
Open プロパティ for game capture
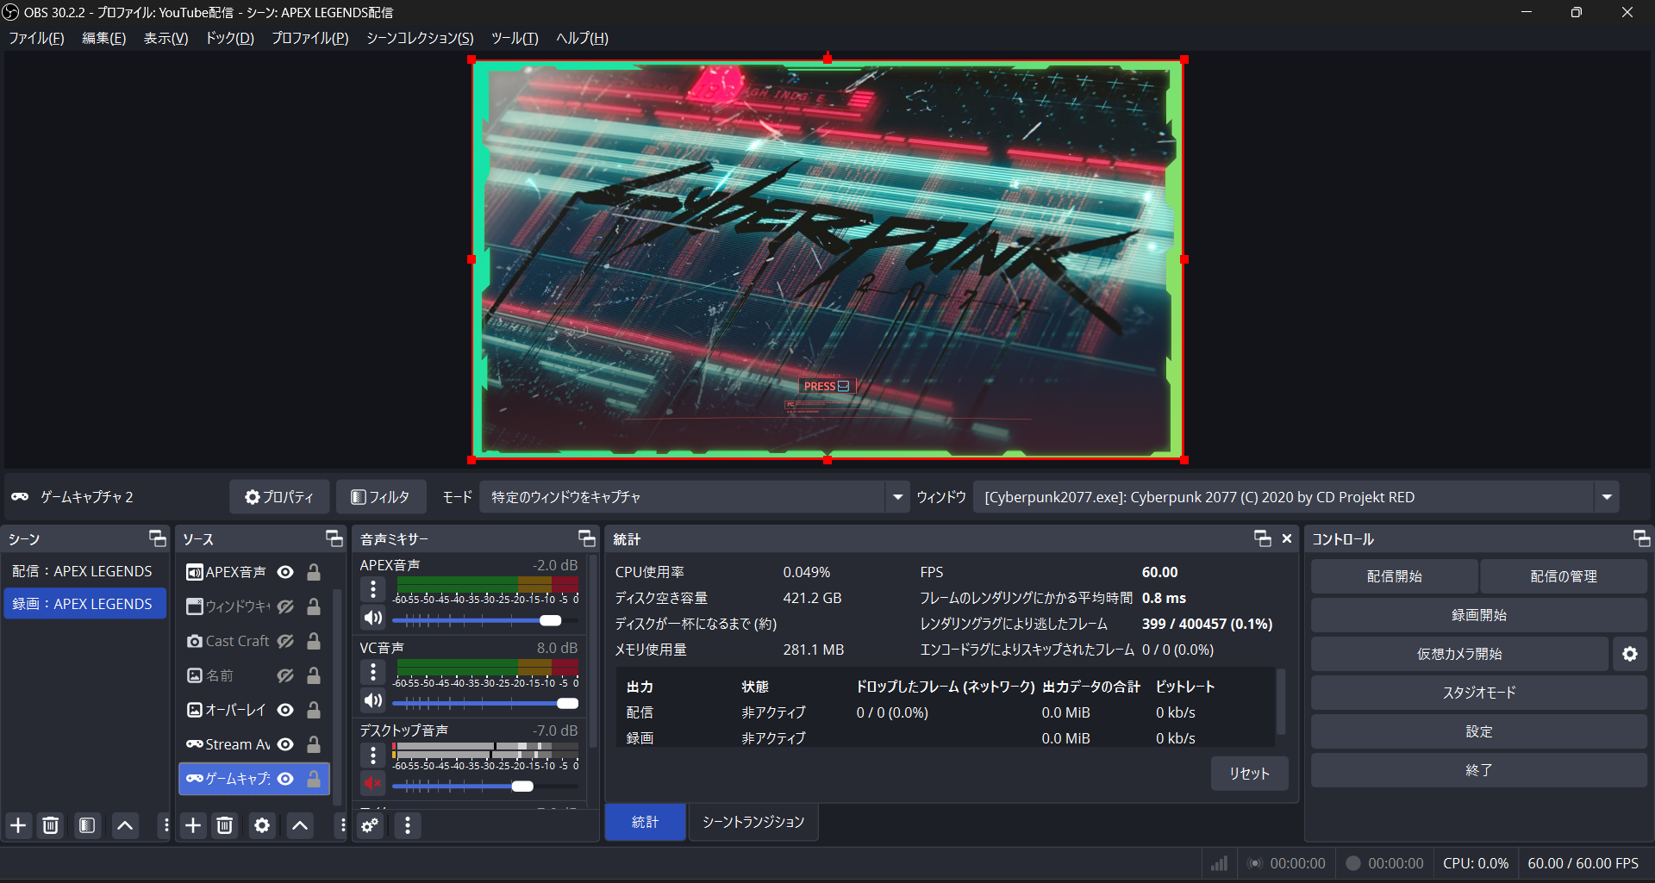click(279, 497)
